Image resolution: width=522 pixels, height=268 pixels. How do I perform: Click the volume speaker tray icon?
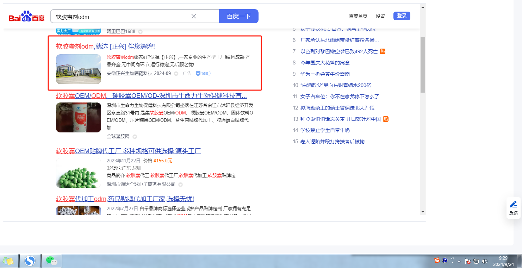coord(485,261)
